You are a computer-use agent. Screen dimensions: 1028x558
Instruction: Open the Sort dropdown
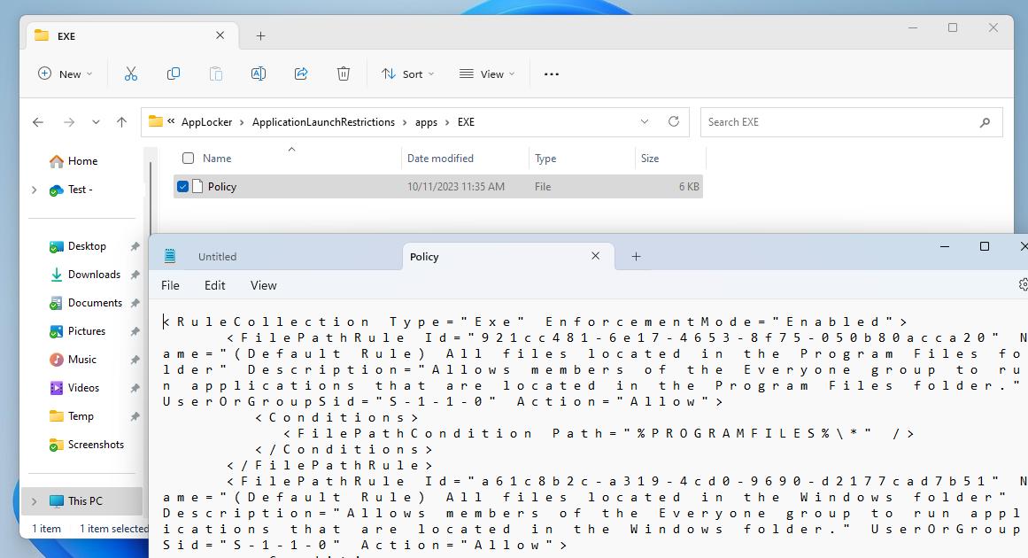(407, 74)
